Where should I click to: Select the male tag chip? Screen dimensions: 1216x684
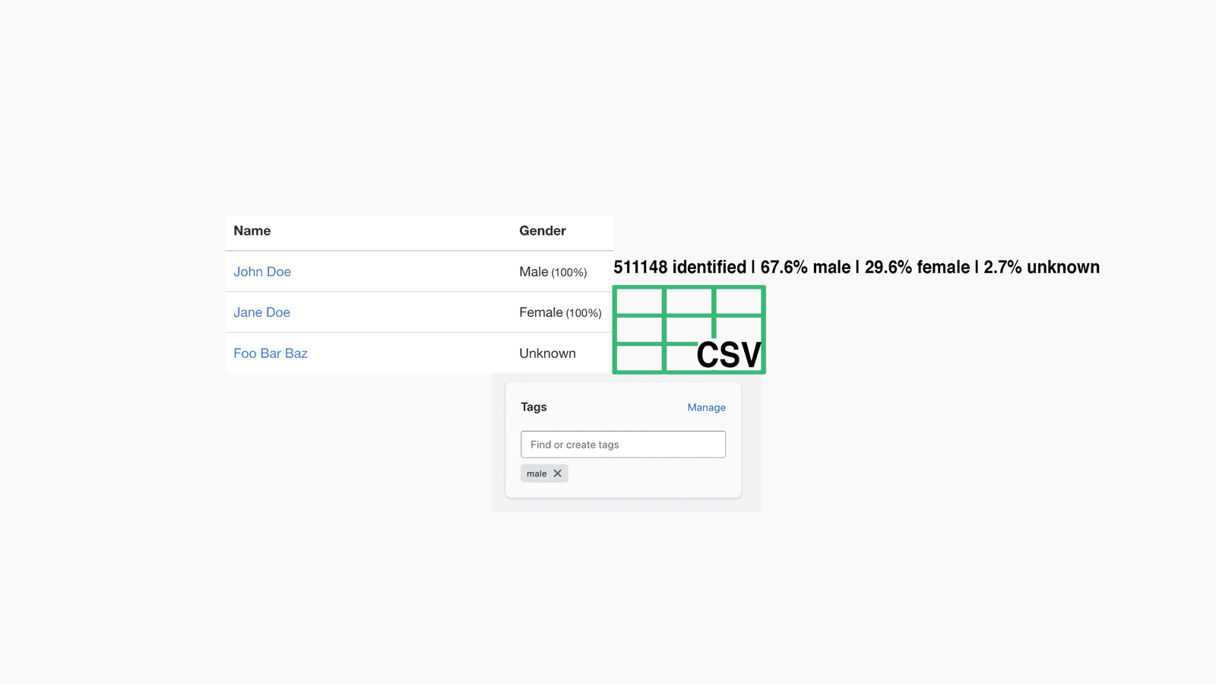tap(537, 473)
